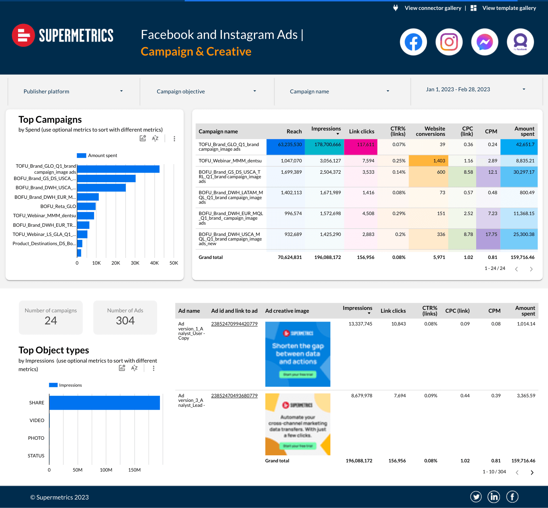Go to next page of the ad table

click(x=532, y=472)
